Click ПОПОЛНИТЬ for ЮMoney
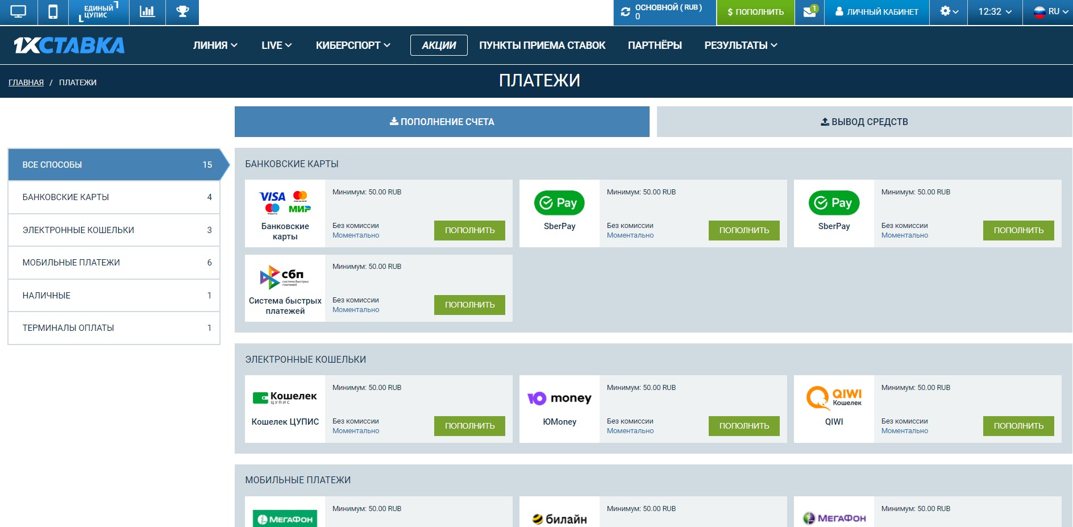 point(744,426)
